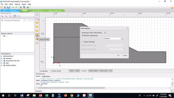
Task: Save the project with the floppy disk icon
Action: tap(8, 7)
